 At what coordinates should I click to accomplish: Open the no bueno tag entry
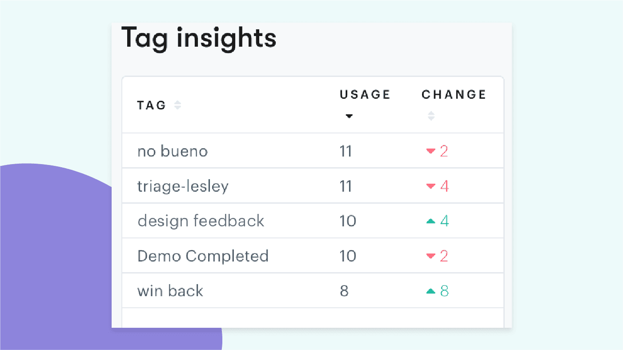coord(173,151)
